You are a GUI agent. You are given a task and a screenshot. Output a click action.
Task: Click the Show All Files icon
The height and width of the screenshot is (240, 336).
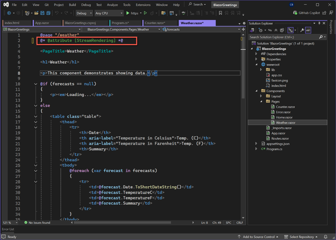pyautogui.click(x=282, y=30)
